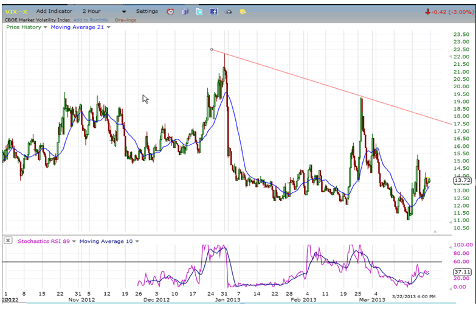Expand the Price History dropdown arrow

point(45,27)
